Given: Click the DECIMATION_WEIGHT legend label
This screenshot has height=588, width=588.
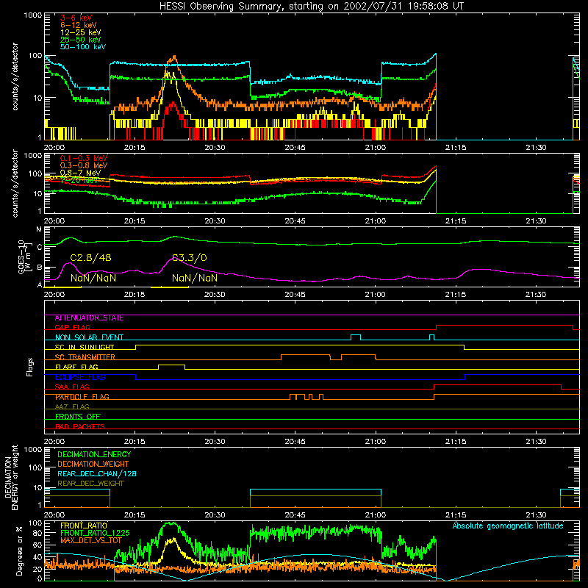Looking at the screenshot, I should point(93,465).
